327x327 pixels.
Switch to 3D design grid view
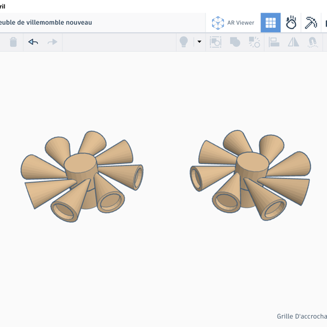271,23
